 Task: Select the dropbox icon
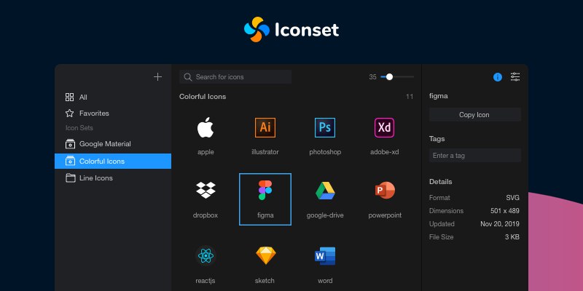206,190
